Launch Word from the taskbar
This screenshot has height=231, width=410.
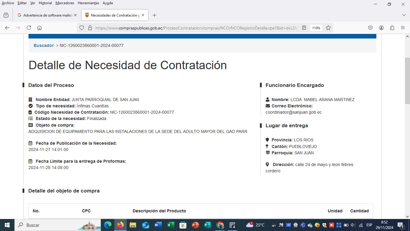point(158,225)
